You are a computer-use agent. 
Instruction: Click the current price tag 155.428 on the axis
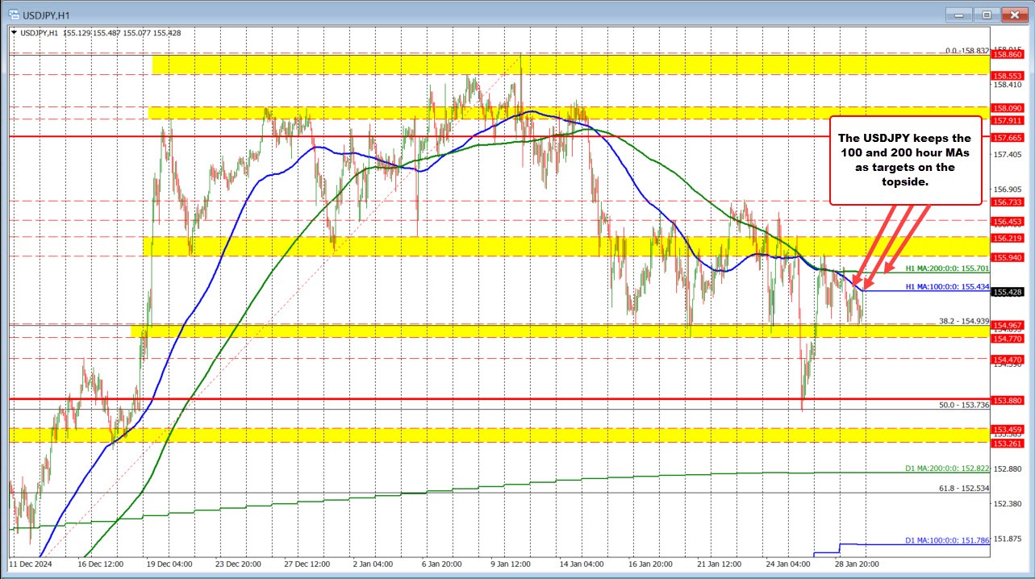pyautogui.click(x=1008, y=292)
